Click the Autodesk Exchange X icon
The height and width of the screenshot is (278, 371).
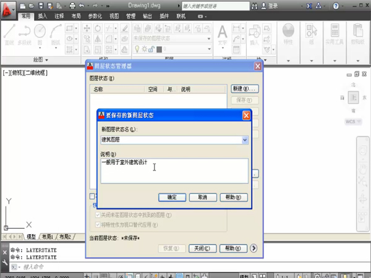(x=309, y=6)
